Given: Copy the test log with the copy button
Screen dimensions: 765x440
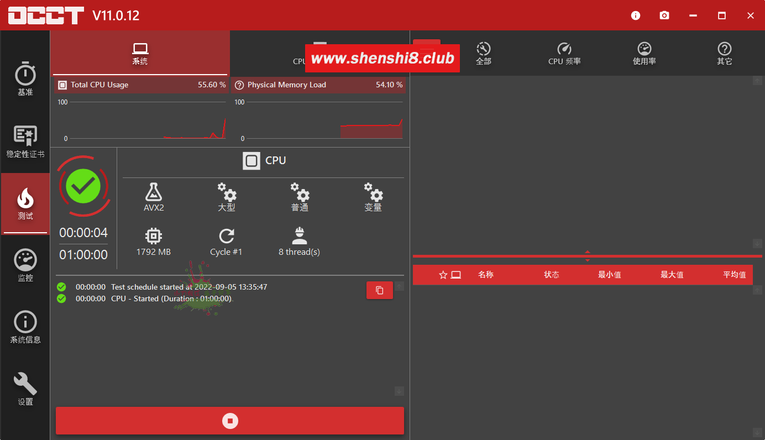Looking at the screenshot, I should [x=380, y=290].
